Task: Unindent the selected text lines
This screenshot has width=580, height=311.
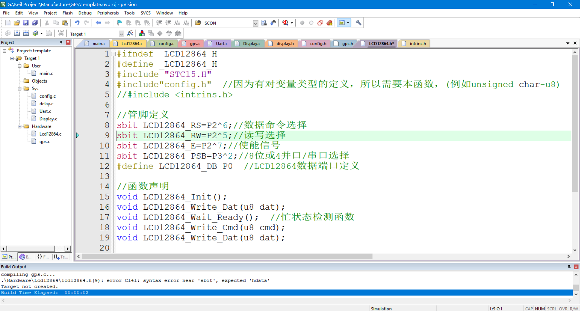Action: click(x=168, y=23)
